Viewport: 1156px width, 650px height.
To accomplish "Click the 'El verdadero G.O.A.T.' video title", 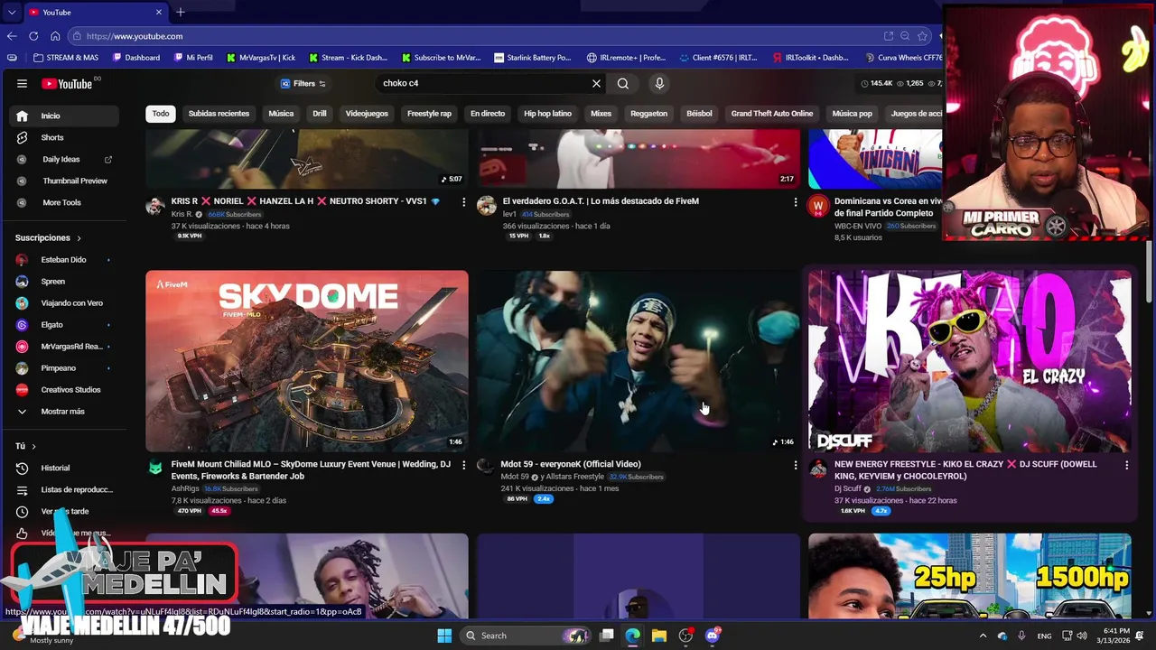I will 601,201.
